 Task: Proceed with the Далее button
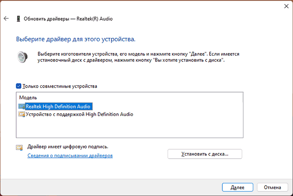click(x=238, y=187)
